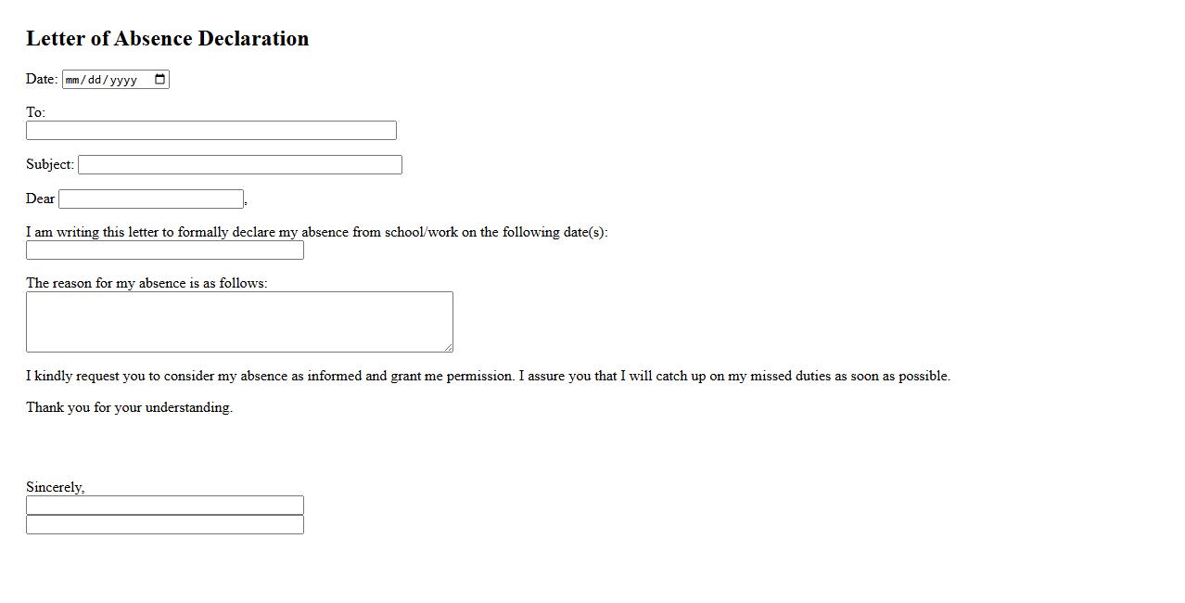Click the Letter of Absence Declaration heading
Image resolution: width=1185 pixels, height=603 pixels.
pos(167,39)
